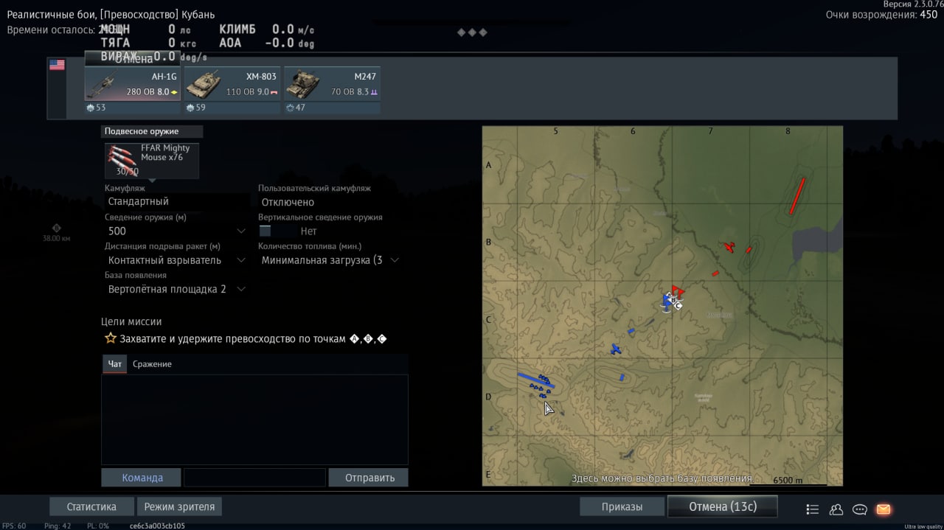The image size is (944, 530).
Task: Click the Отмена (13с) button
Action: pos(723,506)
